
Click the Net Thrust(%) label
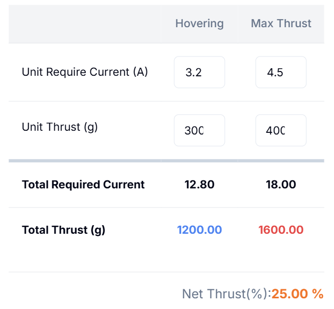pyautogui.click(x=226, y=294)
